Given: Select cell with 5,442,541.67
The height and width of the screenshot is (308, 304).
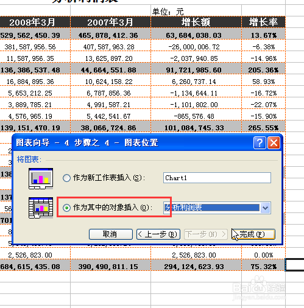Looking at the screenshot, I should pyautogui.click(x=110, y=114).
